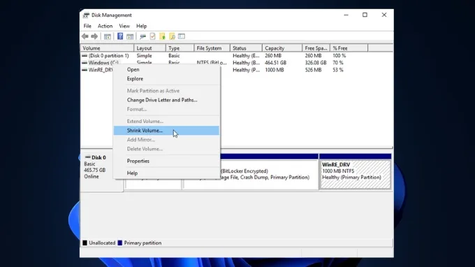Click the greyed Mark Partition as Active entry
475x267 pixels.
[166, 91]
